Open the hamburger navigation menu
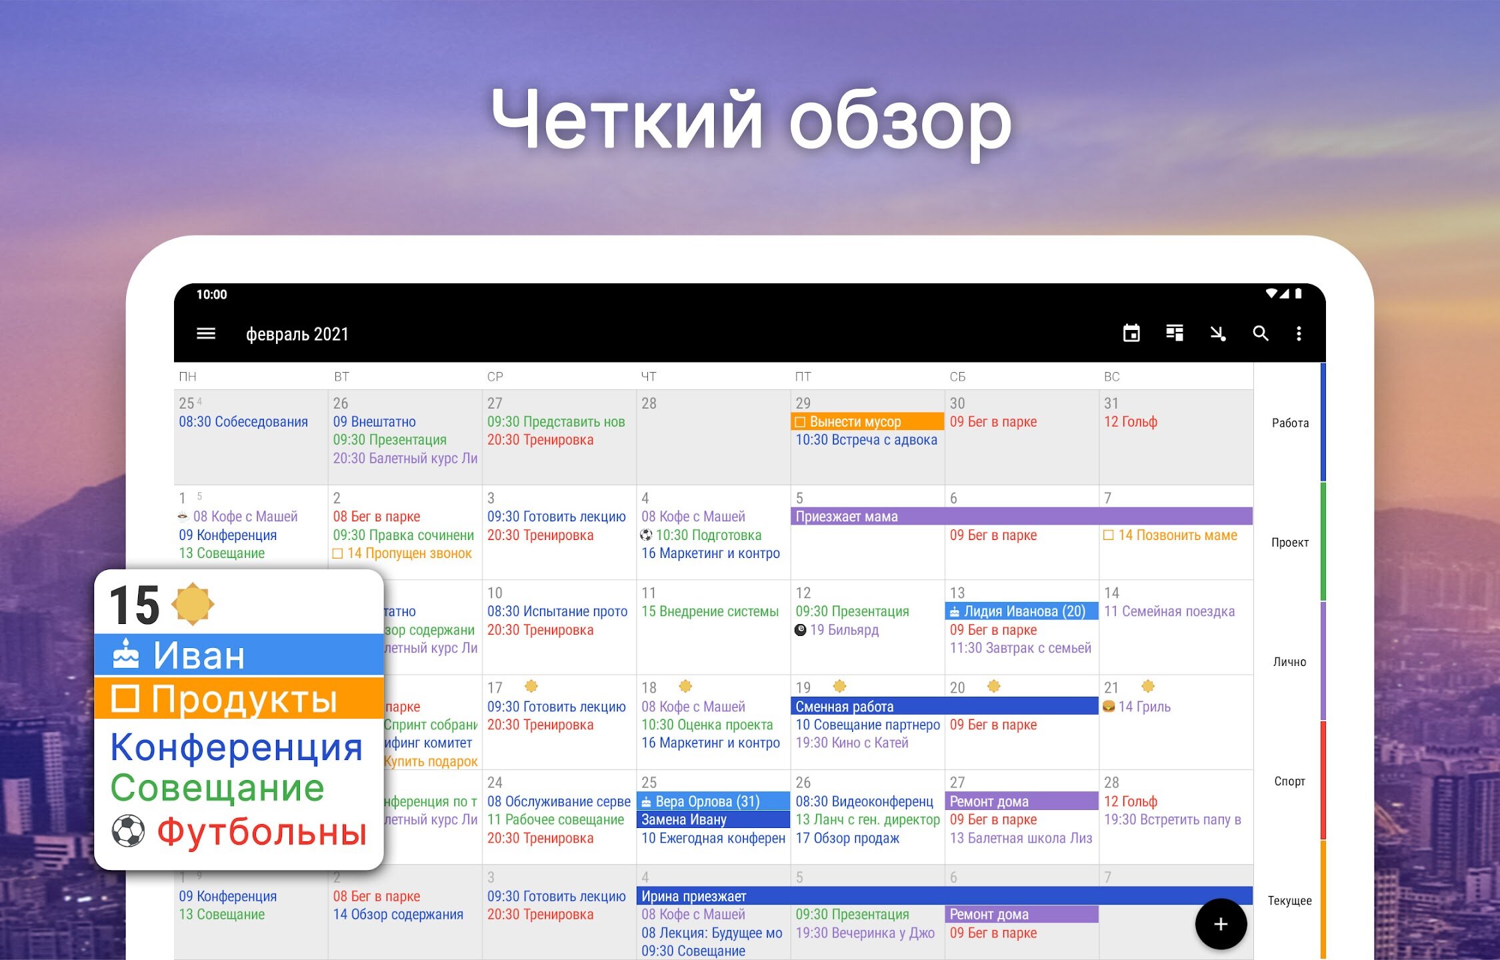Viewport: 1500px width, 960px height. click(206, 333)
